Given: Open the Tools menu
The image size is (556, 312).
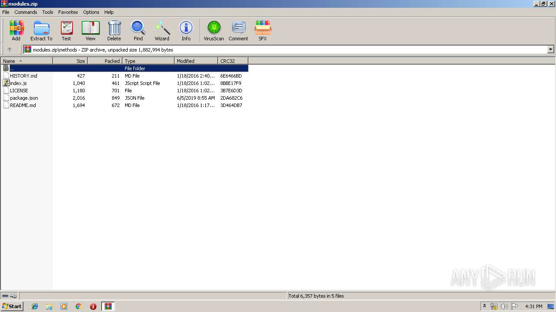Looking at the screenshot, I should 48,12.
